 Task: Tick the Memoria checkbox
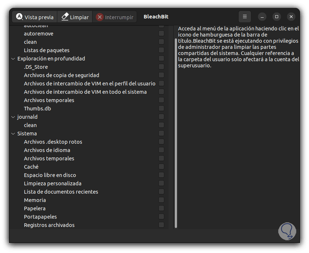point(161,200)
